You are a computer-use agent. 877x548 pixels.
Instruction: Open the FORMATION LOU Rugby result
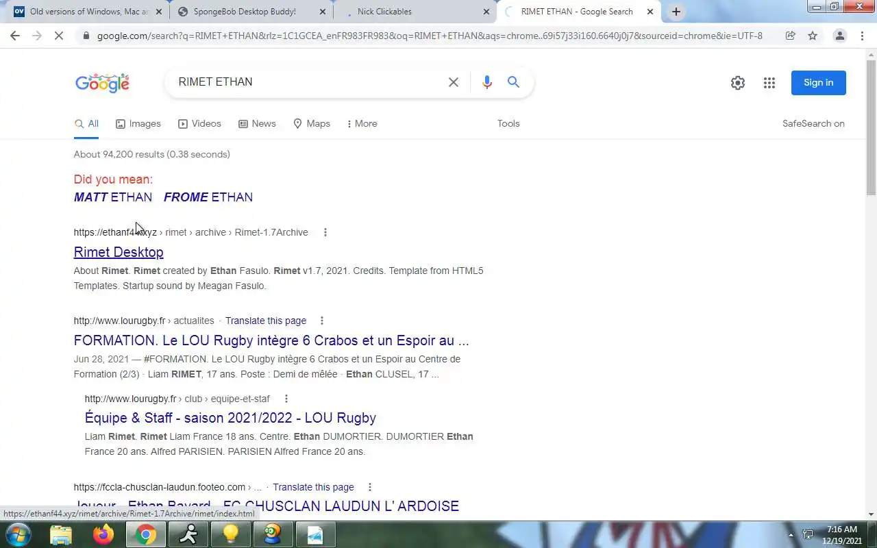pyautogui.click(x=271, y=340)
